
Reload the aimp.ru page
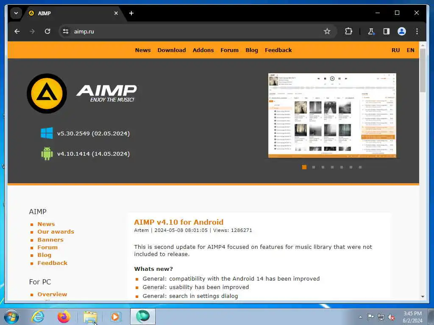pos(47,31)
